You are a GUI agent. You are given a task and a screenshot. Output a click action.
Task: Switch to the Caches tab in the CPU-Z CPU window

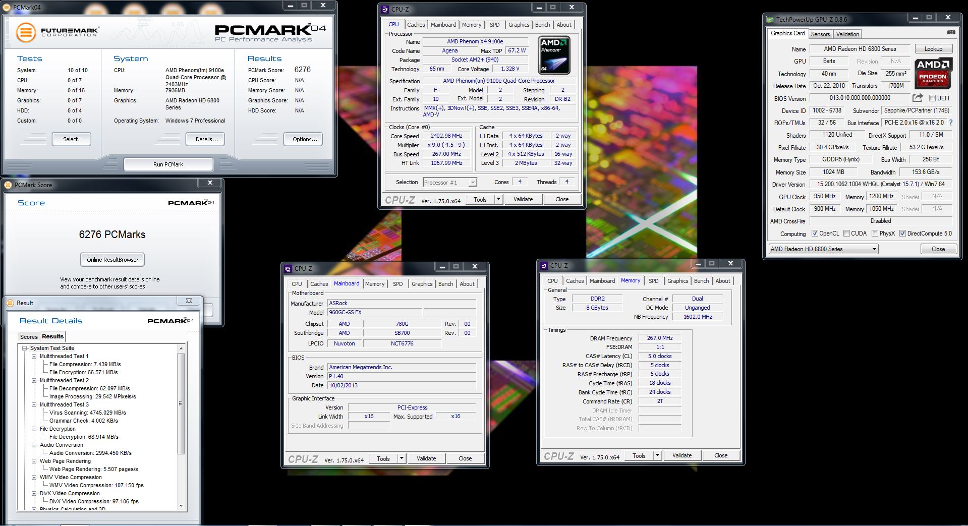tap(416, 25)
